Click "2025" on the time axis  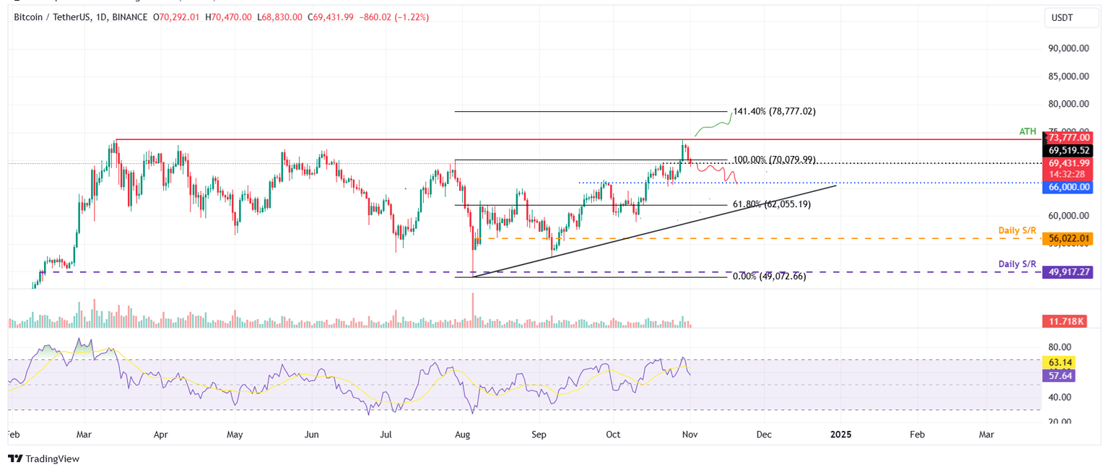pos(842,435)
